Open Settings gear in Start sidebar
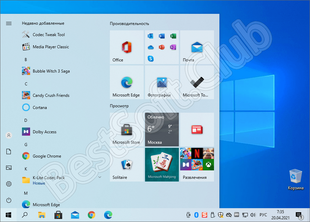Screen dimensions: 310x222 point(9,184)
